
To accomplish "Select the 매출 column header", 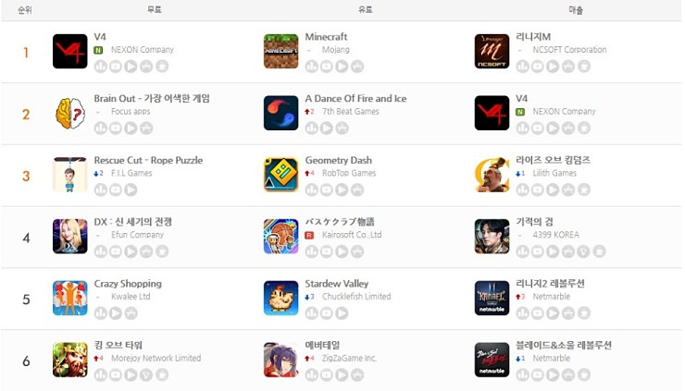I will click(x=576, y=9).
